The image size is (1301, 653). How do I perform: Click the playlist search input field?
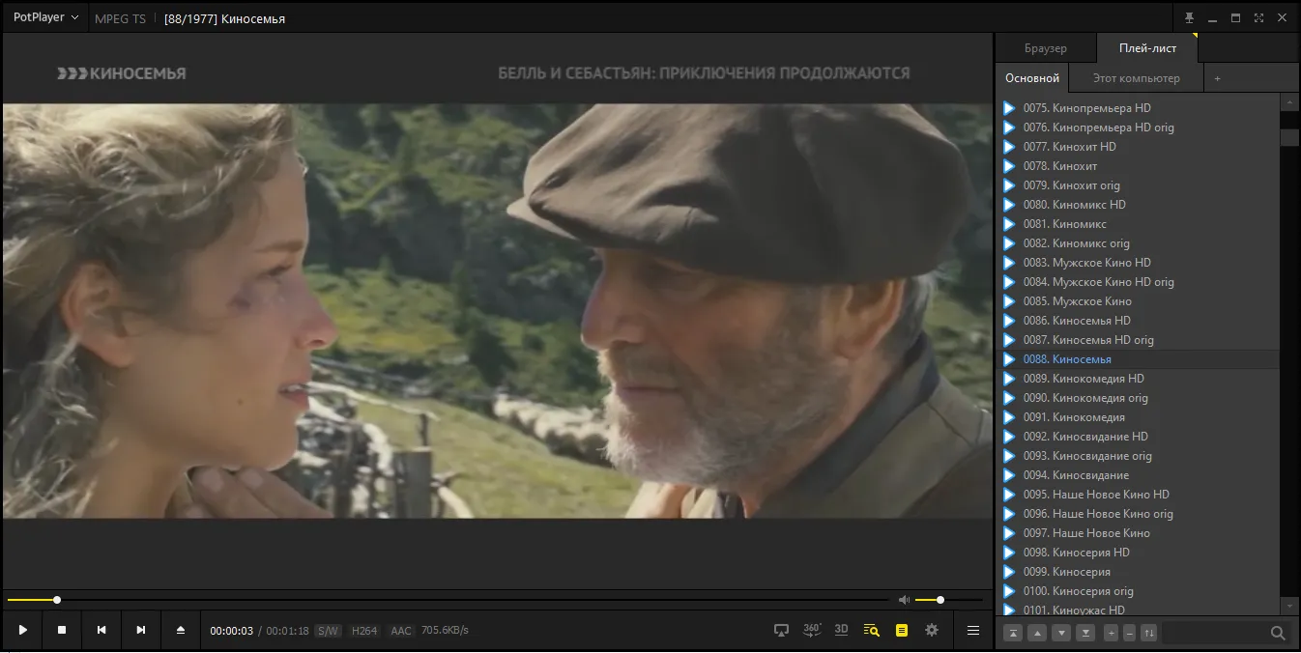pos(1215,633)
